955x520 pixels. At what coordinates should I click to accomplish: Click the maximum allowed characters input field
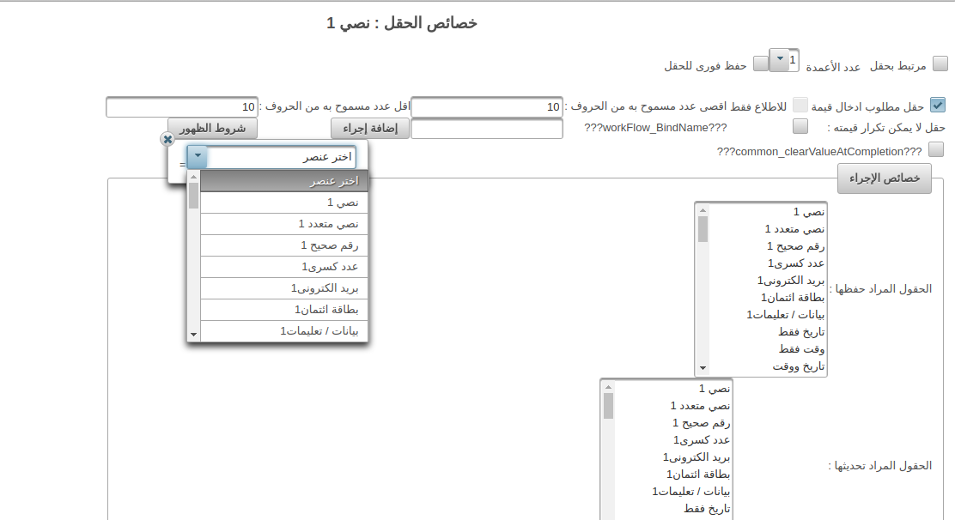[x=487, y=107]
